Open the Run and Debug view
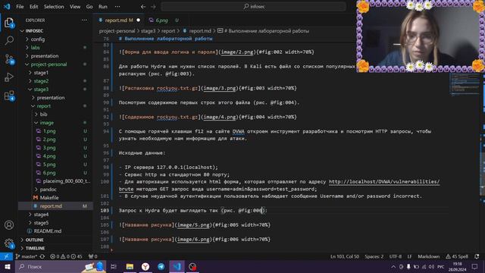This screenshot has height=273, width=485. click(x=9, y=77)
